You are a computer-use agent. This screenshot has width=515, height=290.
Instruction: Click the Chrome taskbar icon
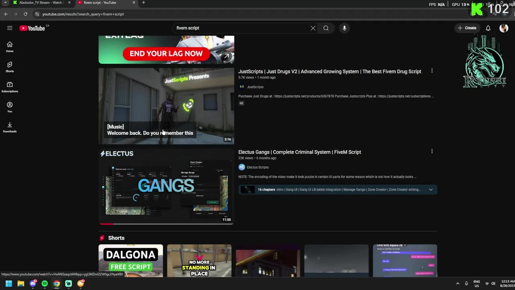coord(57,284)
